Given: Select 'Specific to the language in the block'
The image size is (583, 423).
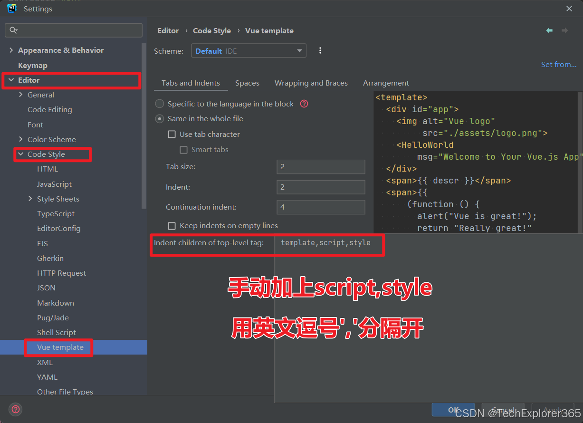Looking at the screenshot, I should click(160, 104).
